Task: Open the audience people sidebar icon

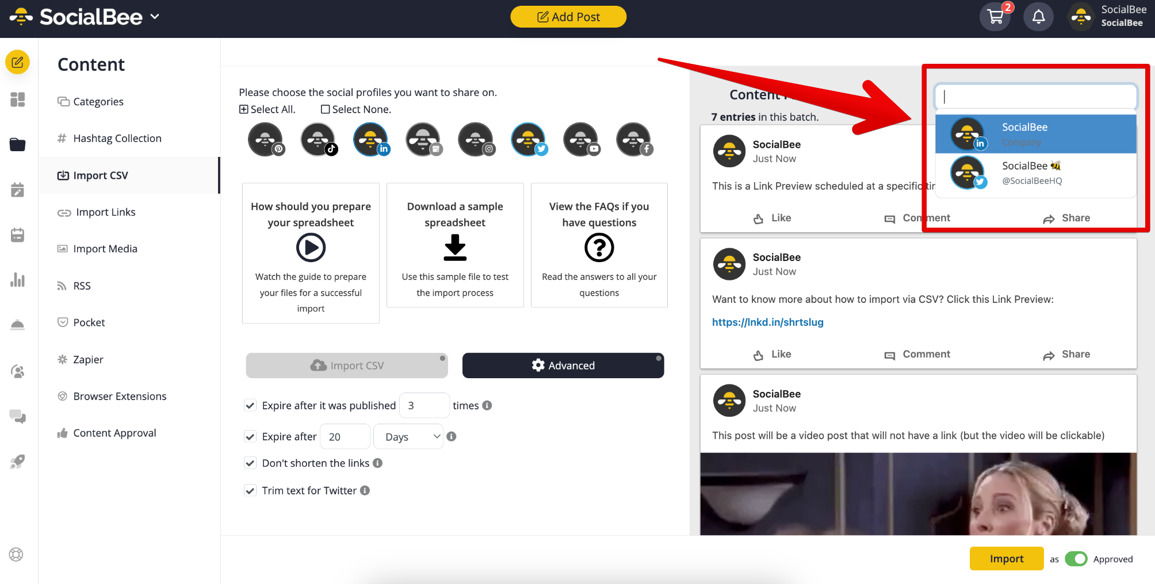Action: (17, 371)
